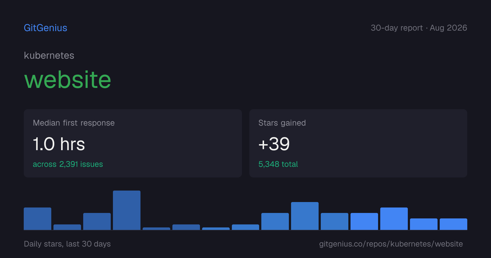Click the last bar of the chart

tap(453, 224)
